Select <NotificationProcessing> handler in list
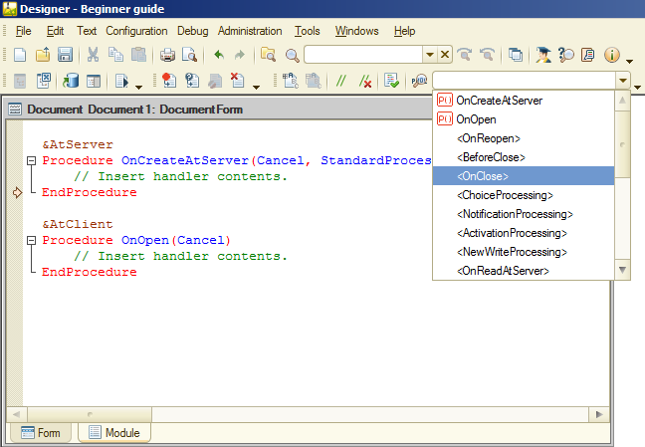Image resolution: width=645 pixels, height=447 pixels. coord(524,214)
